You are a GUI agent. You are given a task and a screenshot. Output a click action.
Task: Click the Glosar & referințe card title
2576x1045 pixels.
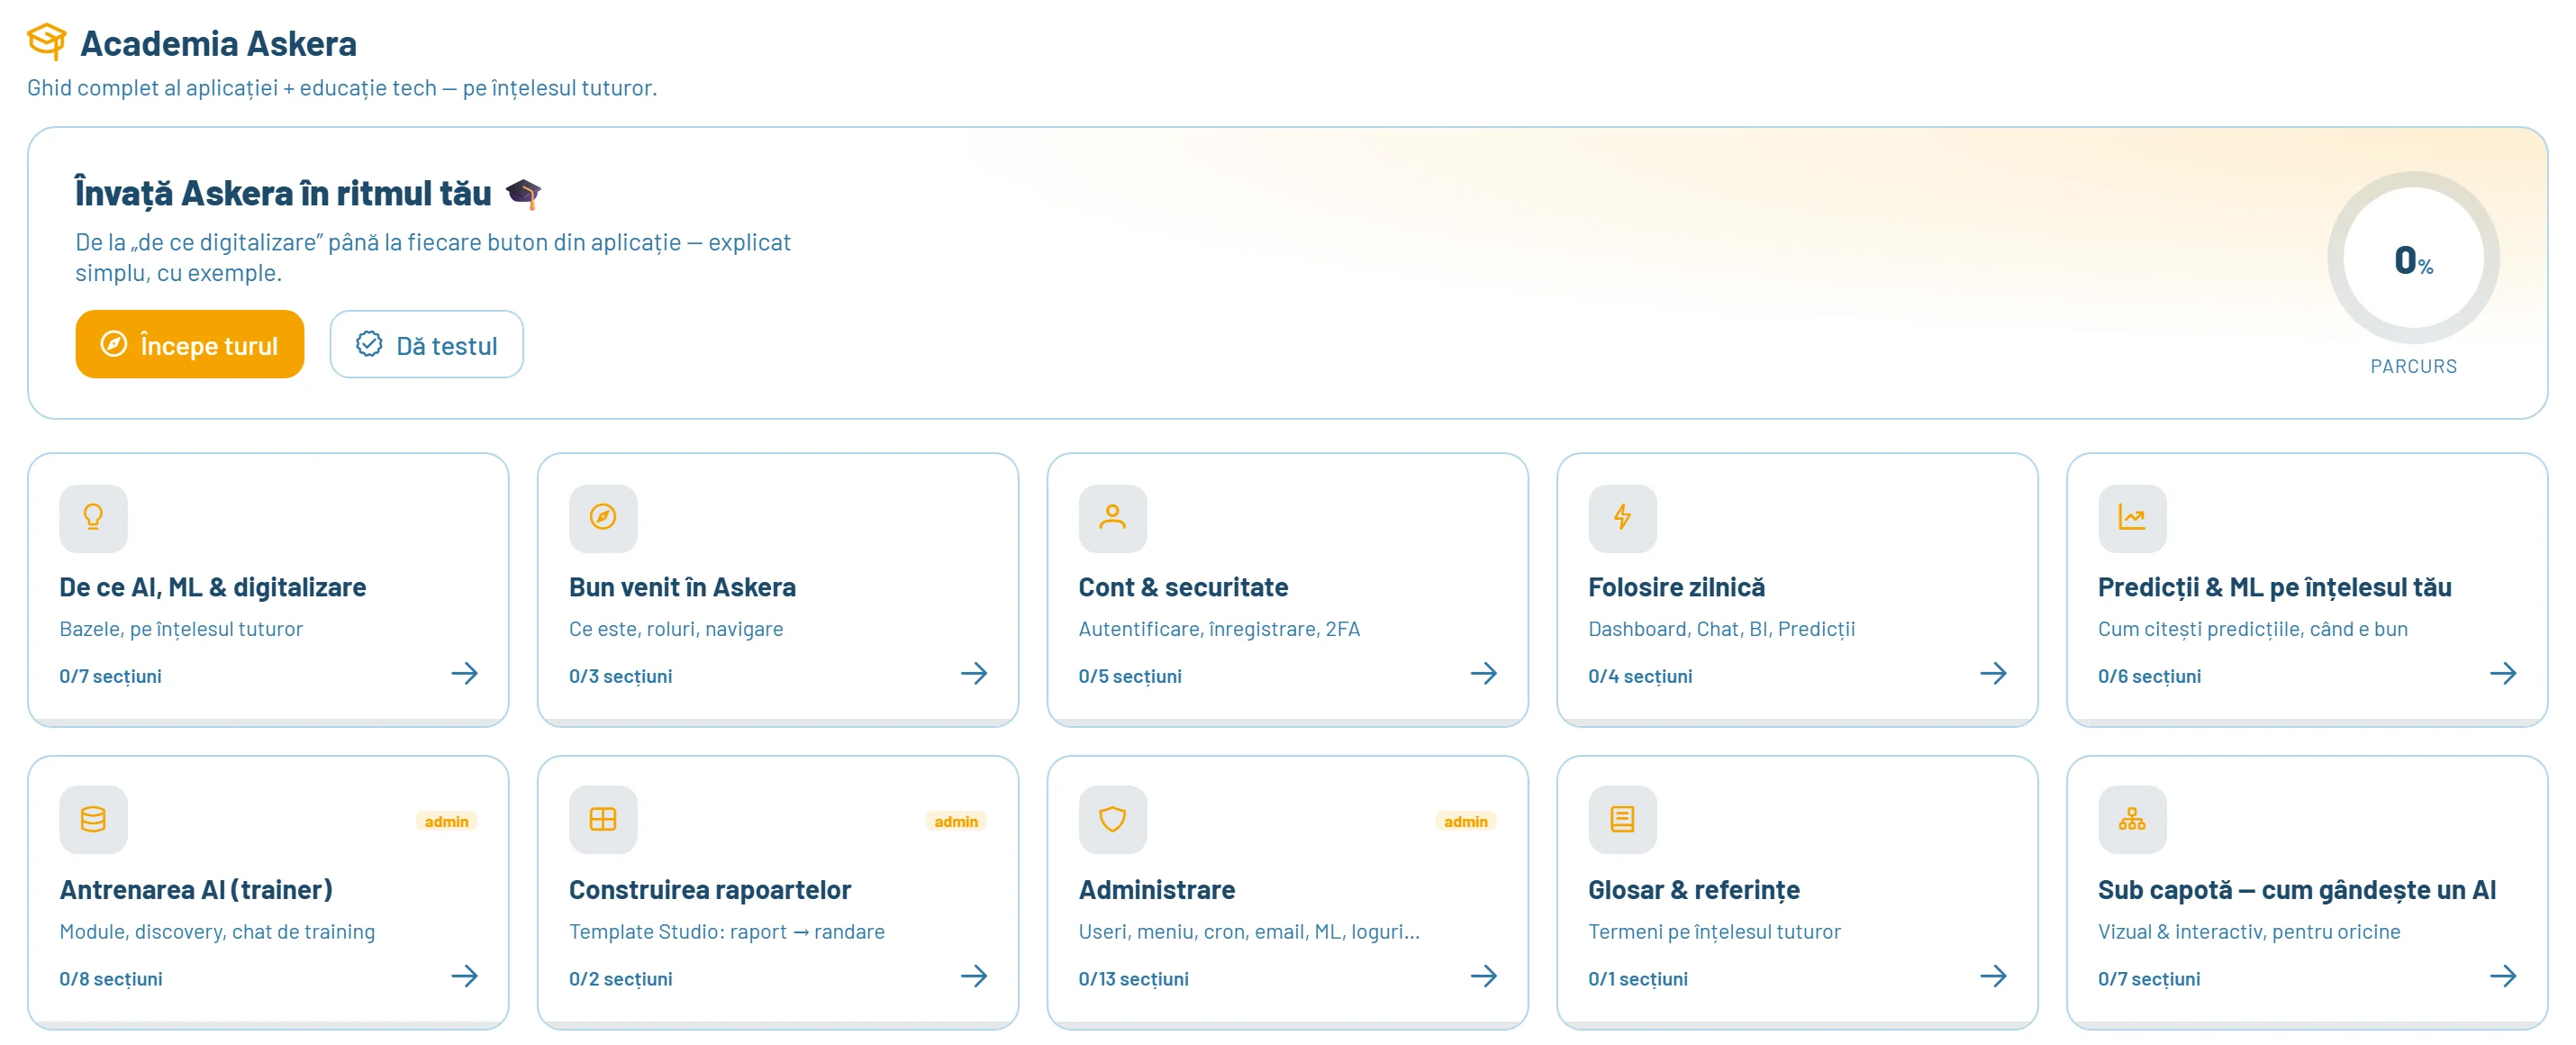coord(1693,890)
